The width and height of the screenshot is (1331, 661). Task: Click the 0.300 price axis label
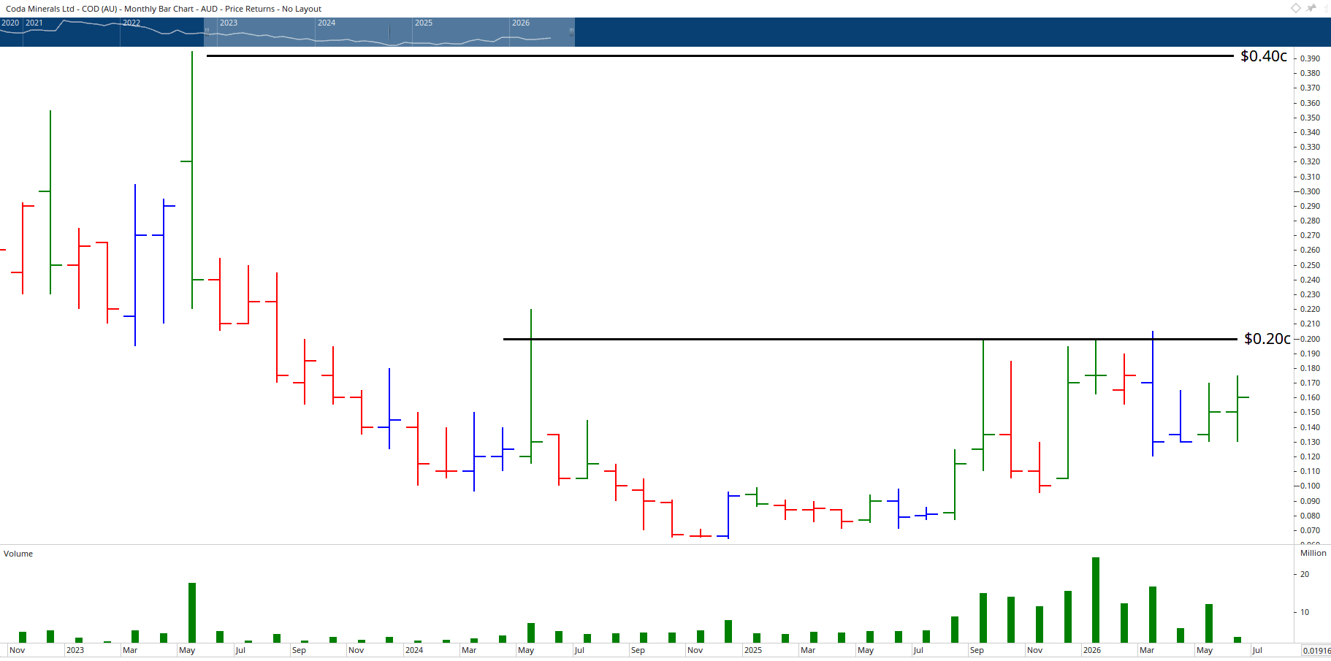pos(1310,191)
